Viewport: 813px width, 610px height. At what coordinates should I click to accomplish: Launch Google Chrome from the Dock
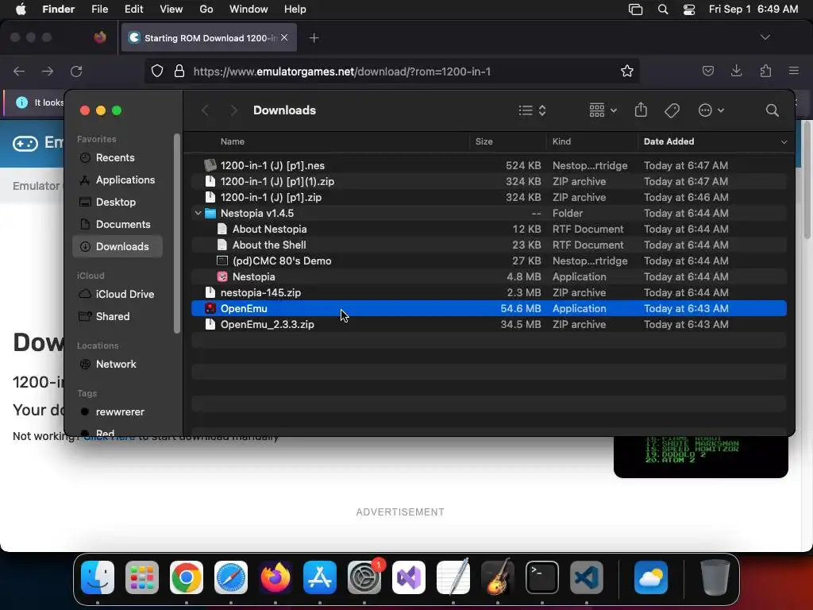(186, 577)
